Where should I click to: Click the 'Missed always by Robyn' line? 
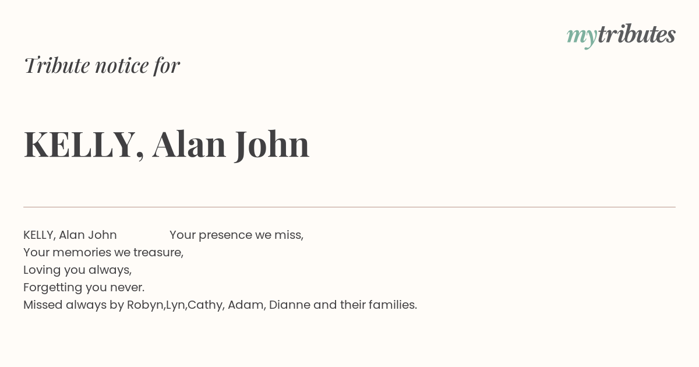[220, 305]
